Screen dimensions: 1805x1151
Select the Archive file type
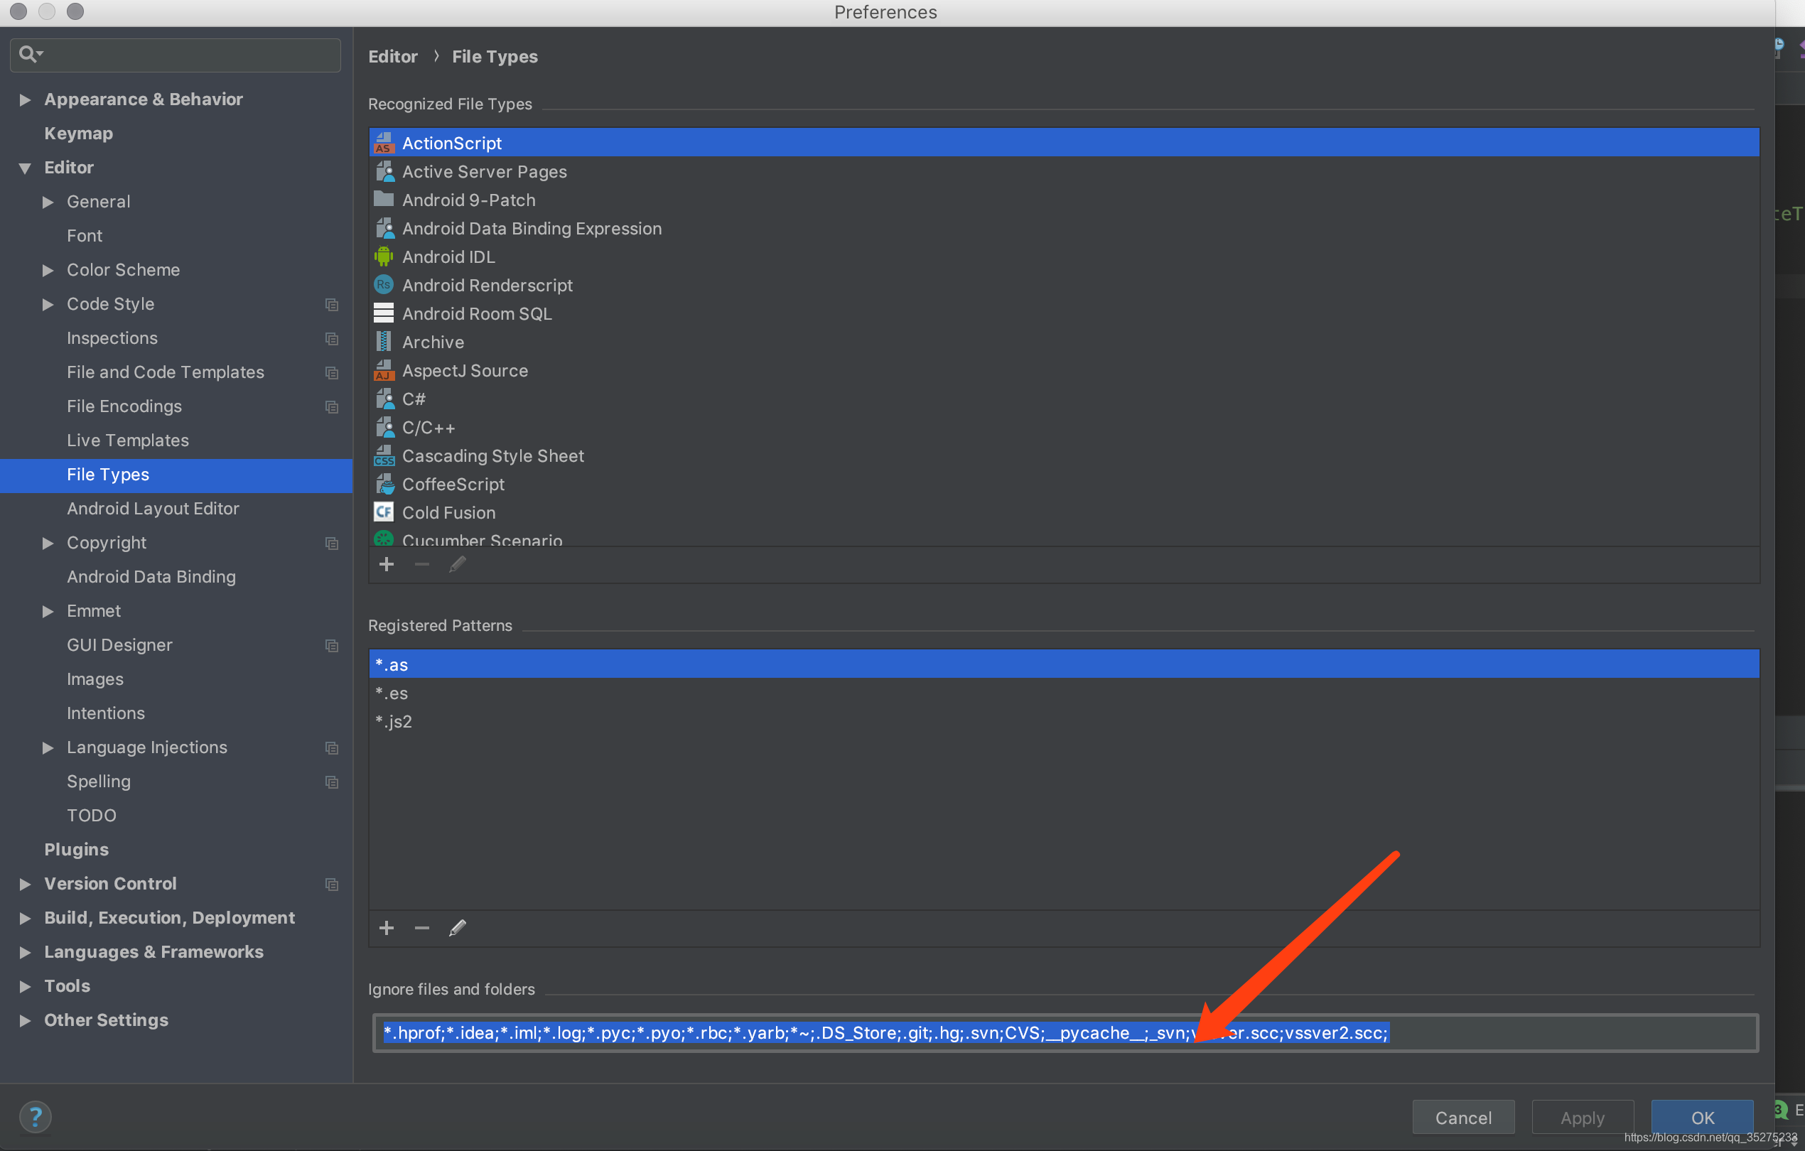(433, 342)
